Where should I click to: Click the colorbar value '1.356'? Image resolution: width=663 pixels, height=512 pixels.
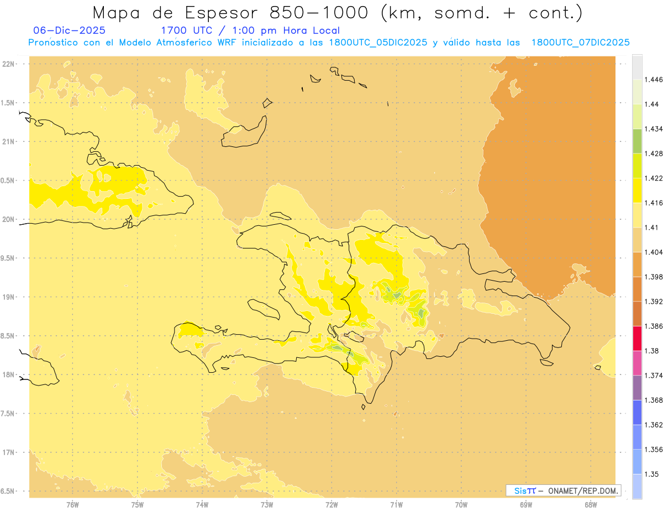click(x=655, y=450)
